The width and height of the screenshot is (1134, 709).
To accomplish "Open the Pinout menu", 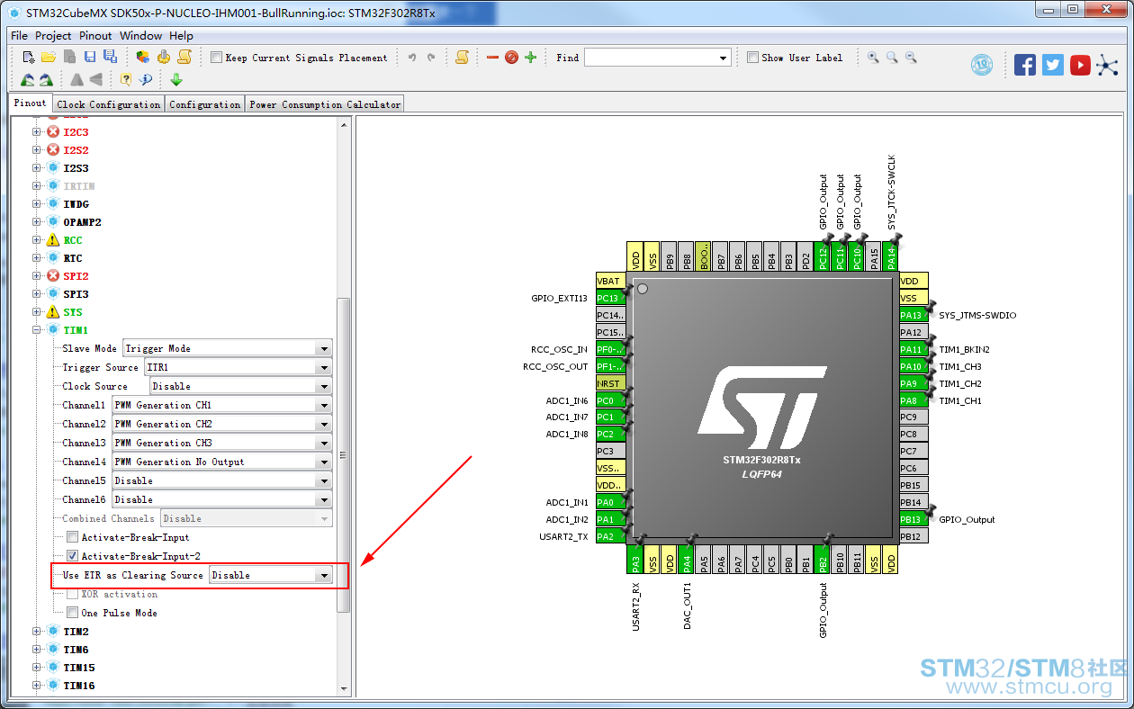I will pos(95,36).
